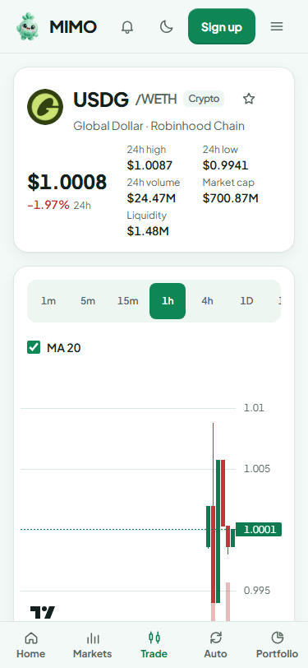Go to Home in bottom nav
This screenshot has height=668, width=308.
30,645
